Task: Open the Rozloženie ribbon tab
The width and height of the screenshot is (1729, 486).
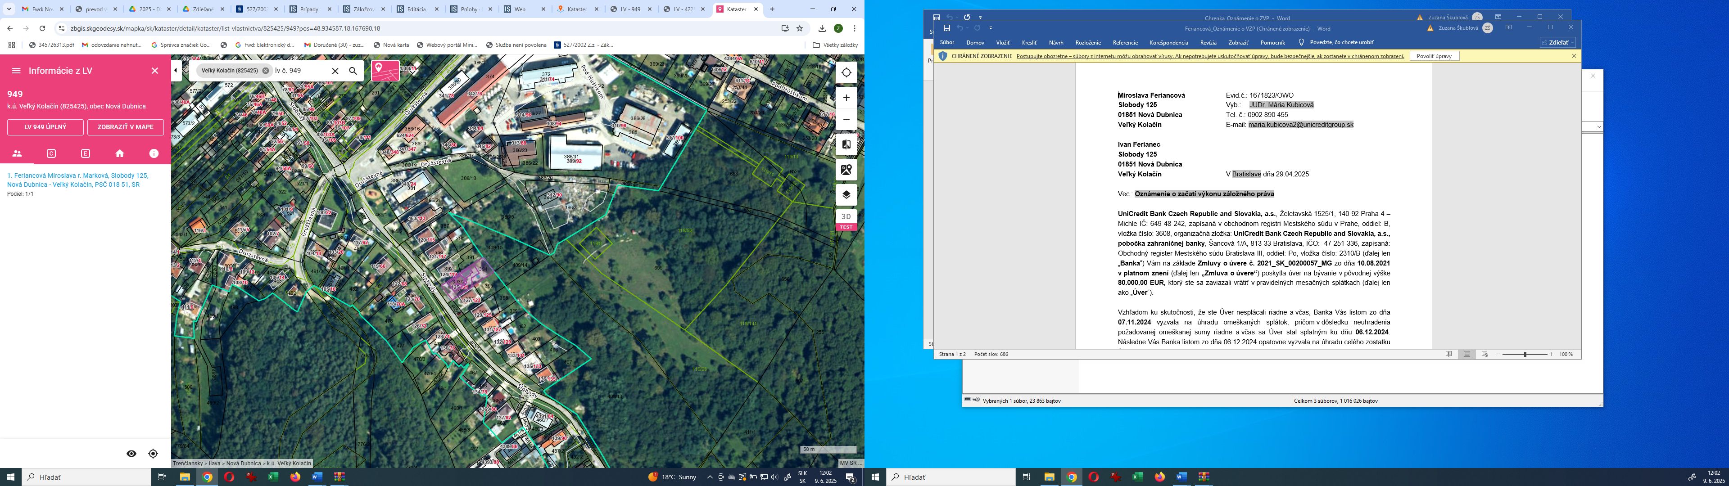Action: 1088,42
